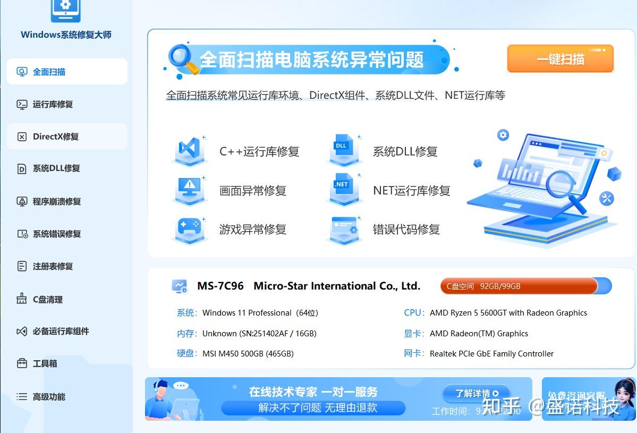Viewport: 637px width, 433px height.
Task: Click the 画面异常修复 monitor warning icon
Action: (190, 190)
